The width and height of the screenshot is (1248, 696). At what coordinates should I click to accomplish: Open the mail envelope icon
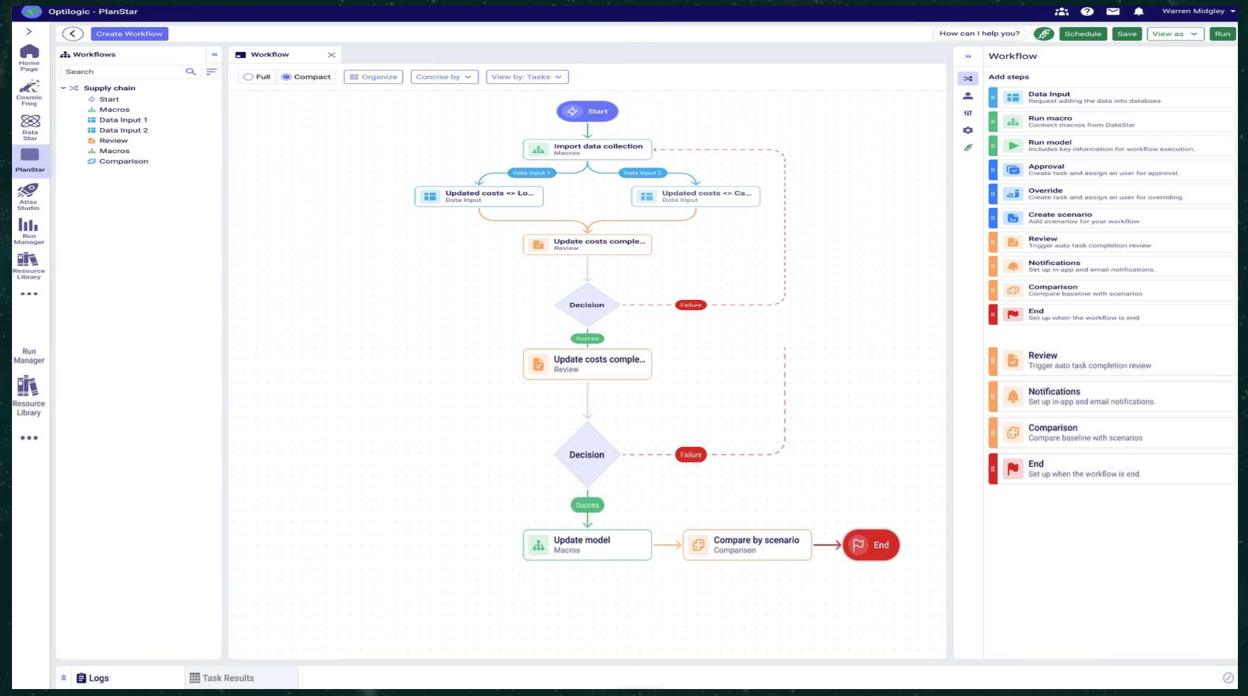coord(1113,11)
